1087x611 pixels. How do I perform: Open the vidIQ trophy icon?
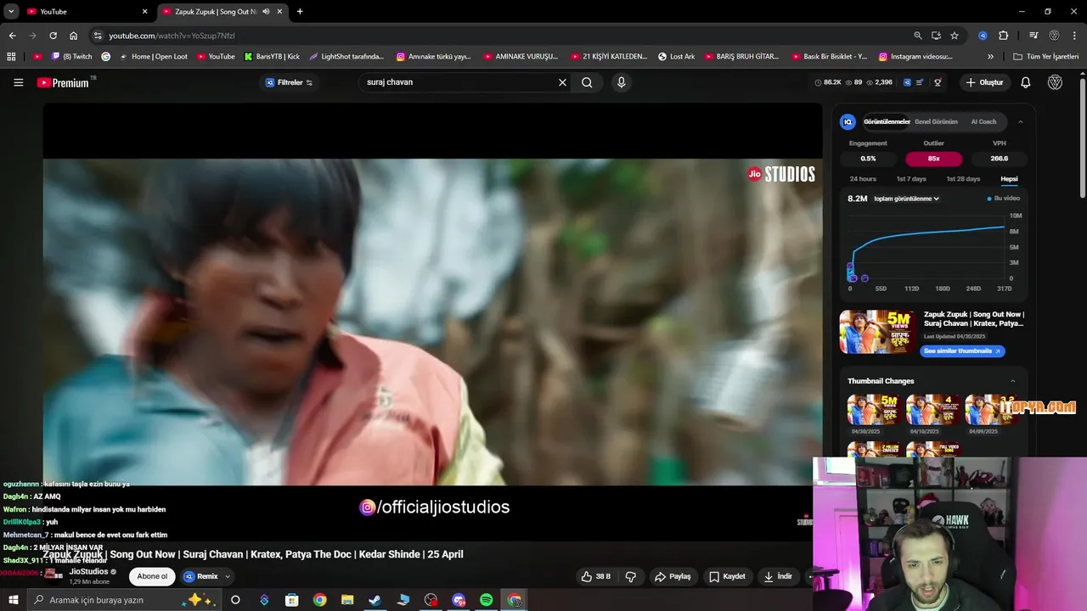point(938,82)
